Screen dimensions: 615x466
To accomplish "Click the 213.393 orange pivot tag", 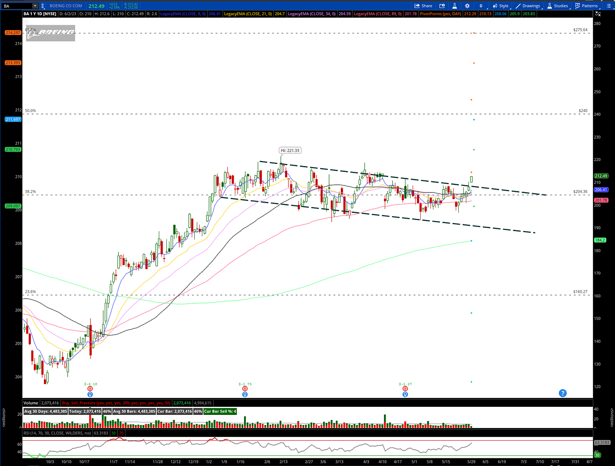I will pos(13,63).
